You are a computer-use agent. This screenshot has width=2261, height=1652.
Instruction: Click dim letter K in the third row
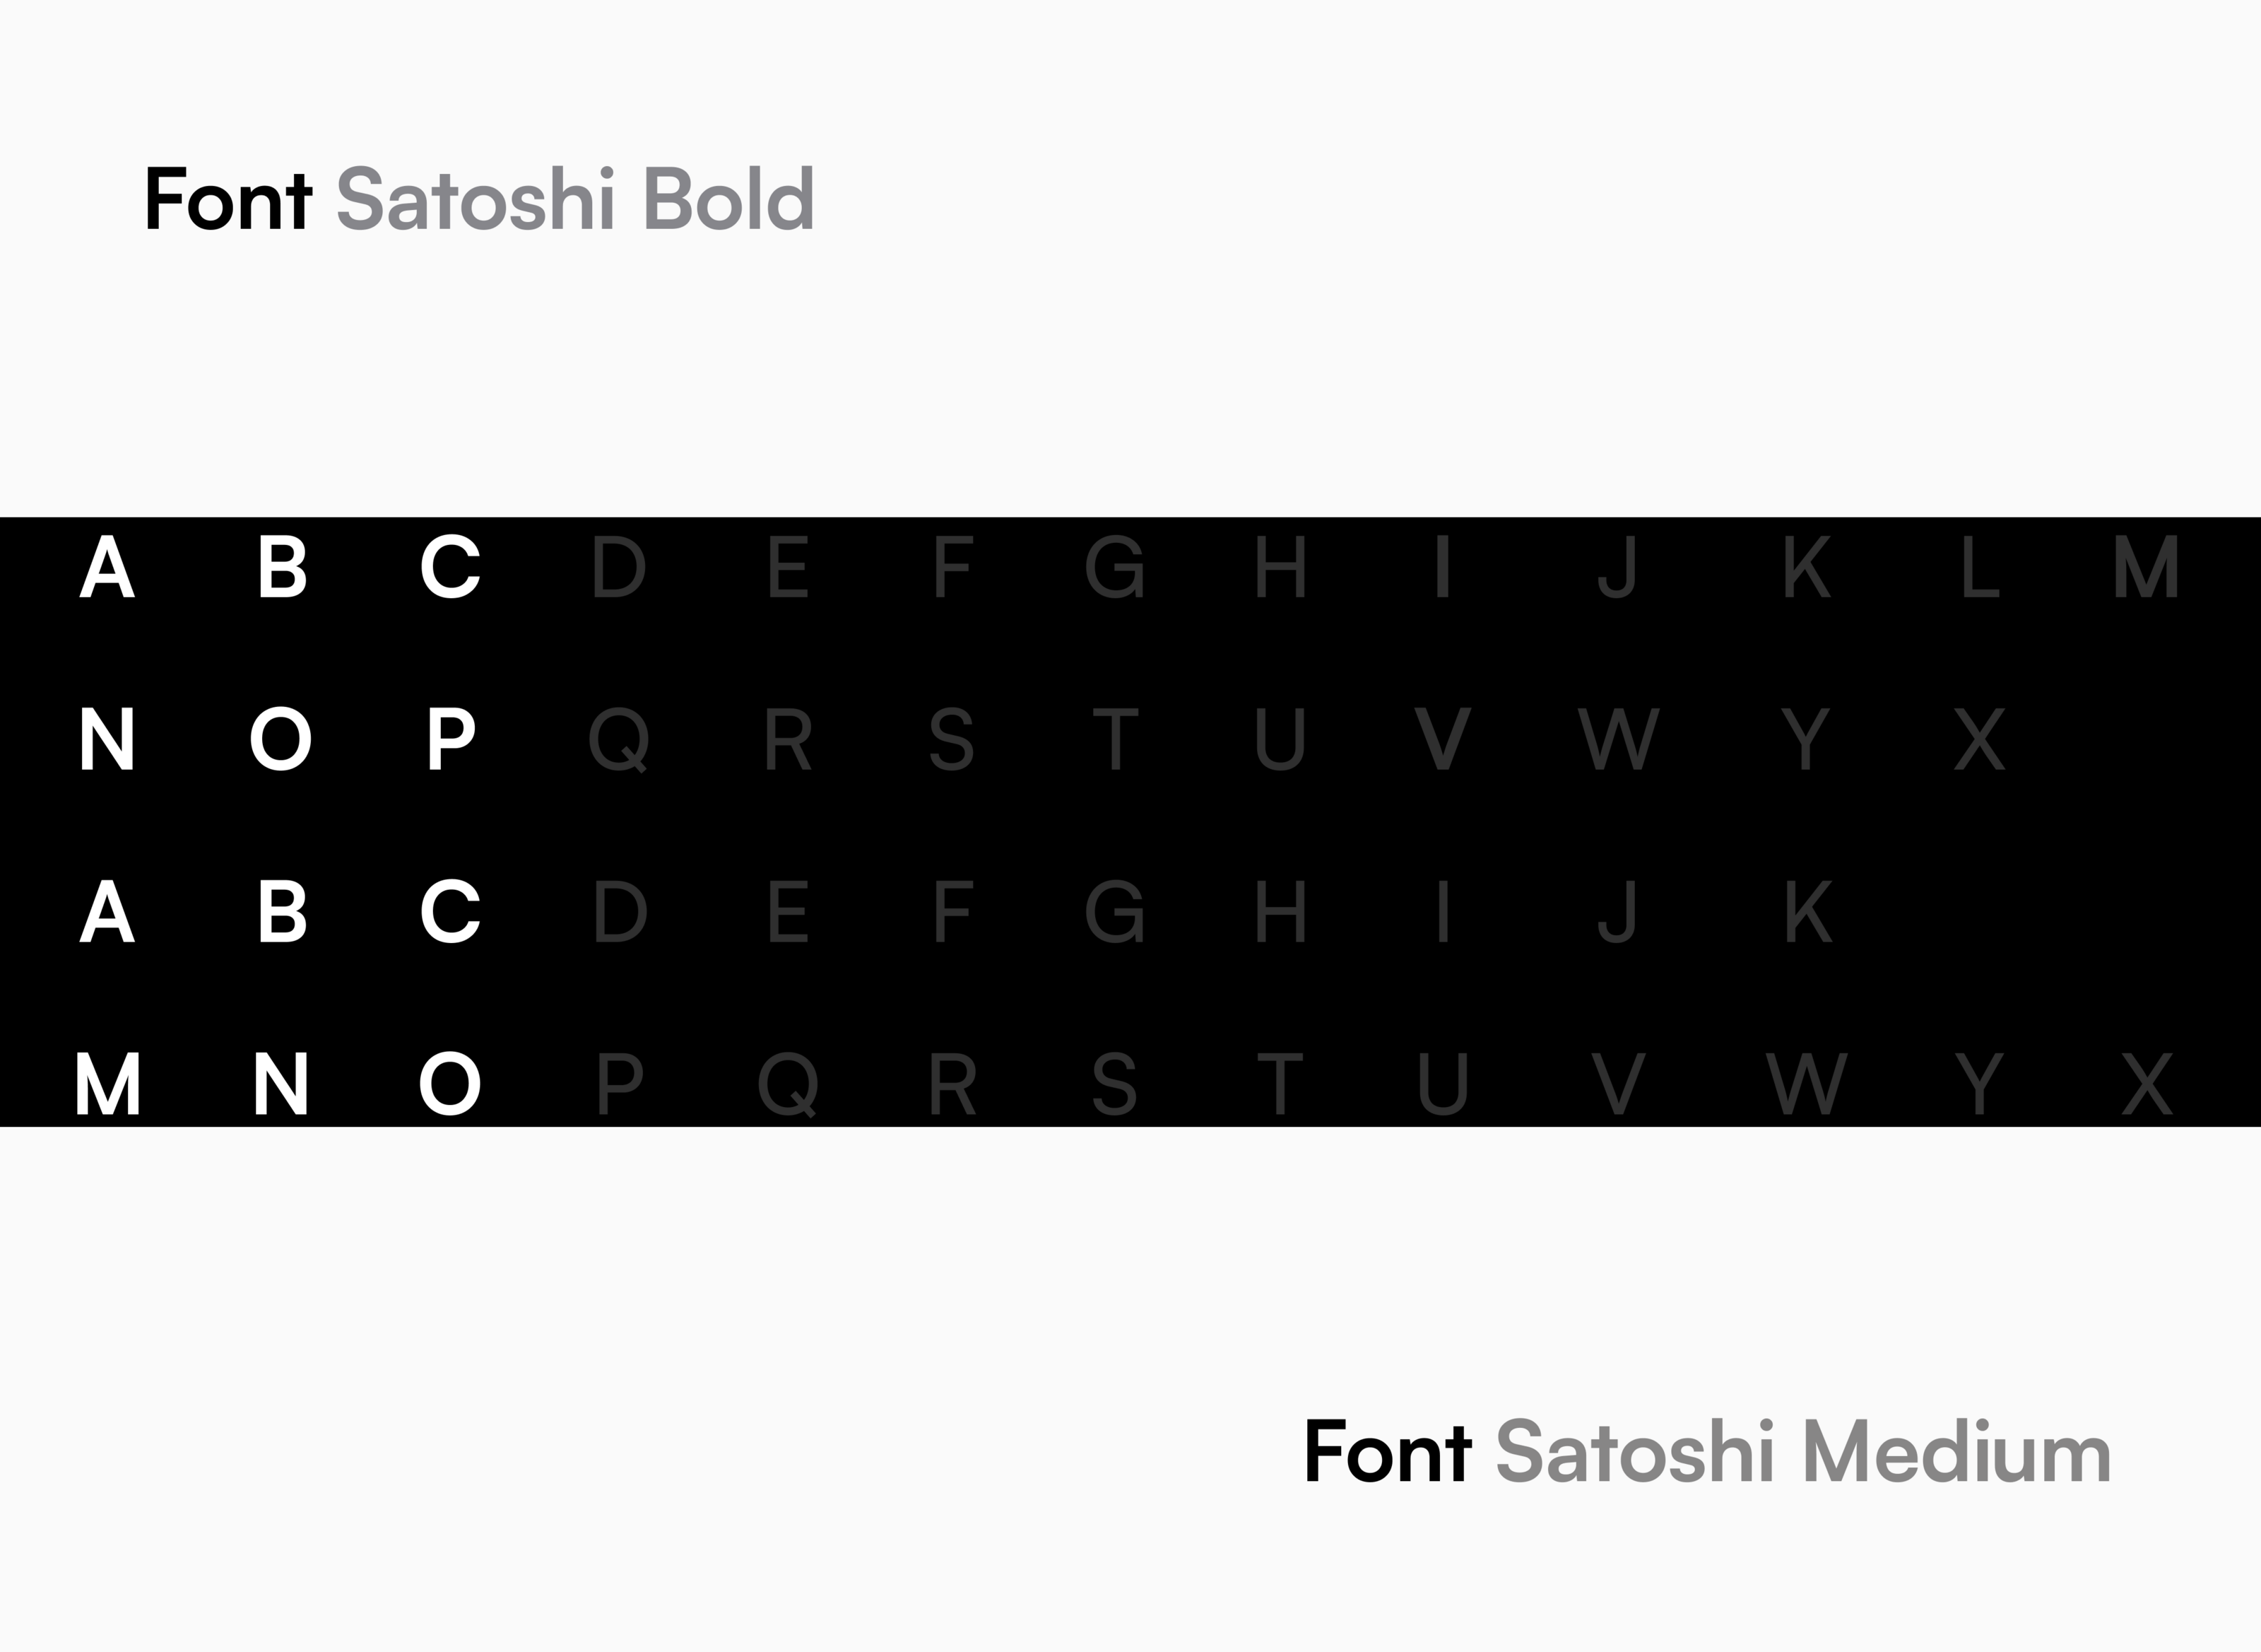(x=1807, y=912)
